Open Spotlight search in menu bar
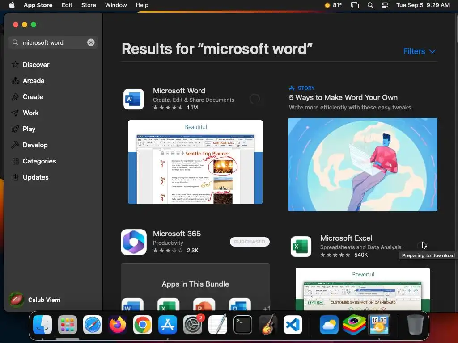The height and width of the screenshot is (343, 458). point(370,5)
